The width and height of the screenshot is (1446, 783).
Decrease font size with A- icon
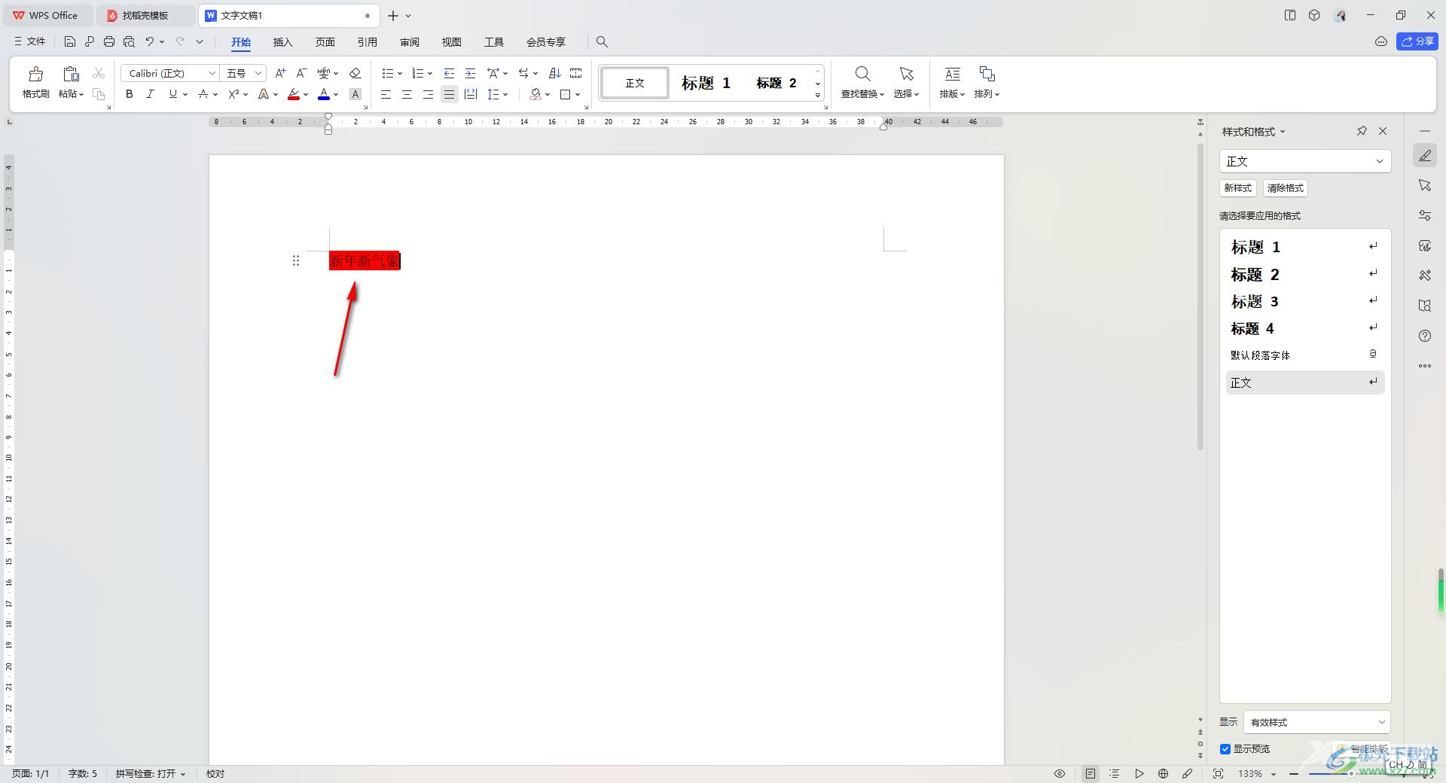pyautogui.click(x=301, y=73)
